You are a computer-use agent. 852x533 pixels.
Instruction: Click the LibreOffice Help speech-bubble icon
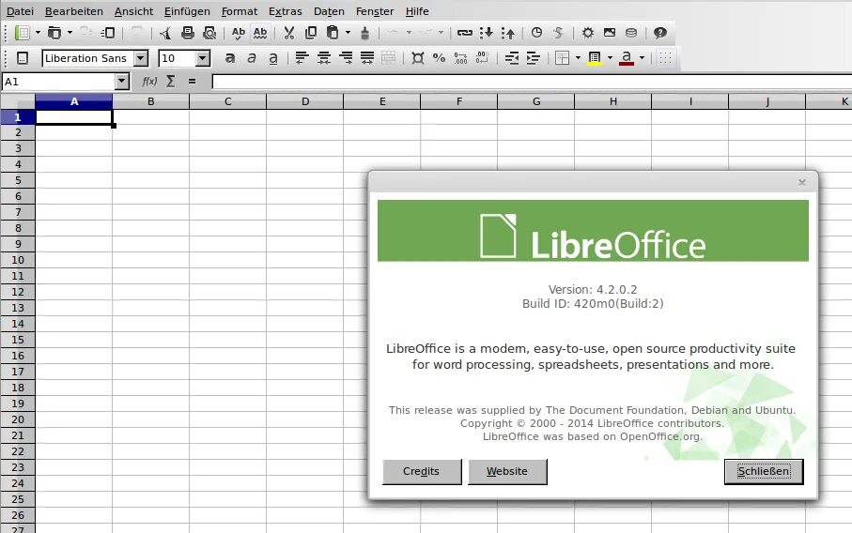pos(660,33)
